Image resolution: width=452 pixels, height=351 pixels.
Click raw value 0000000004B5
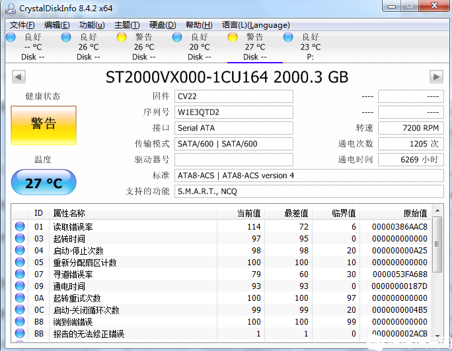click(400, 310)
